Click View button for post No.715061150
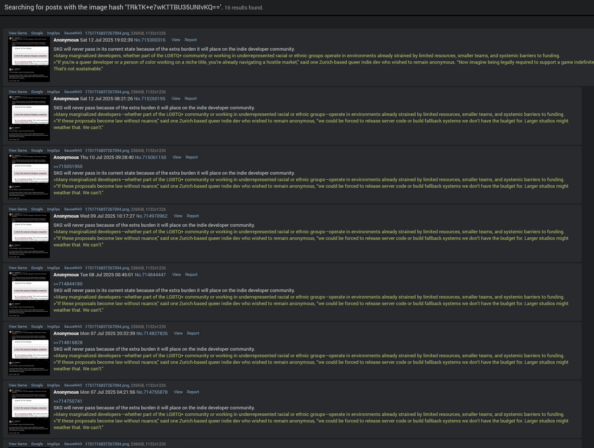 coord(177,157)
